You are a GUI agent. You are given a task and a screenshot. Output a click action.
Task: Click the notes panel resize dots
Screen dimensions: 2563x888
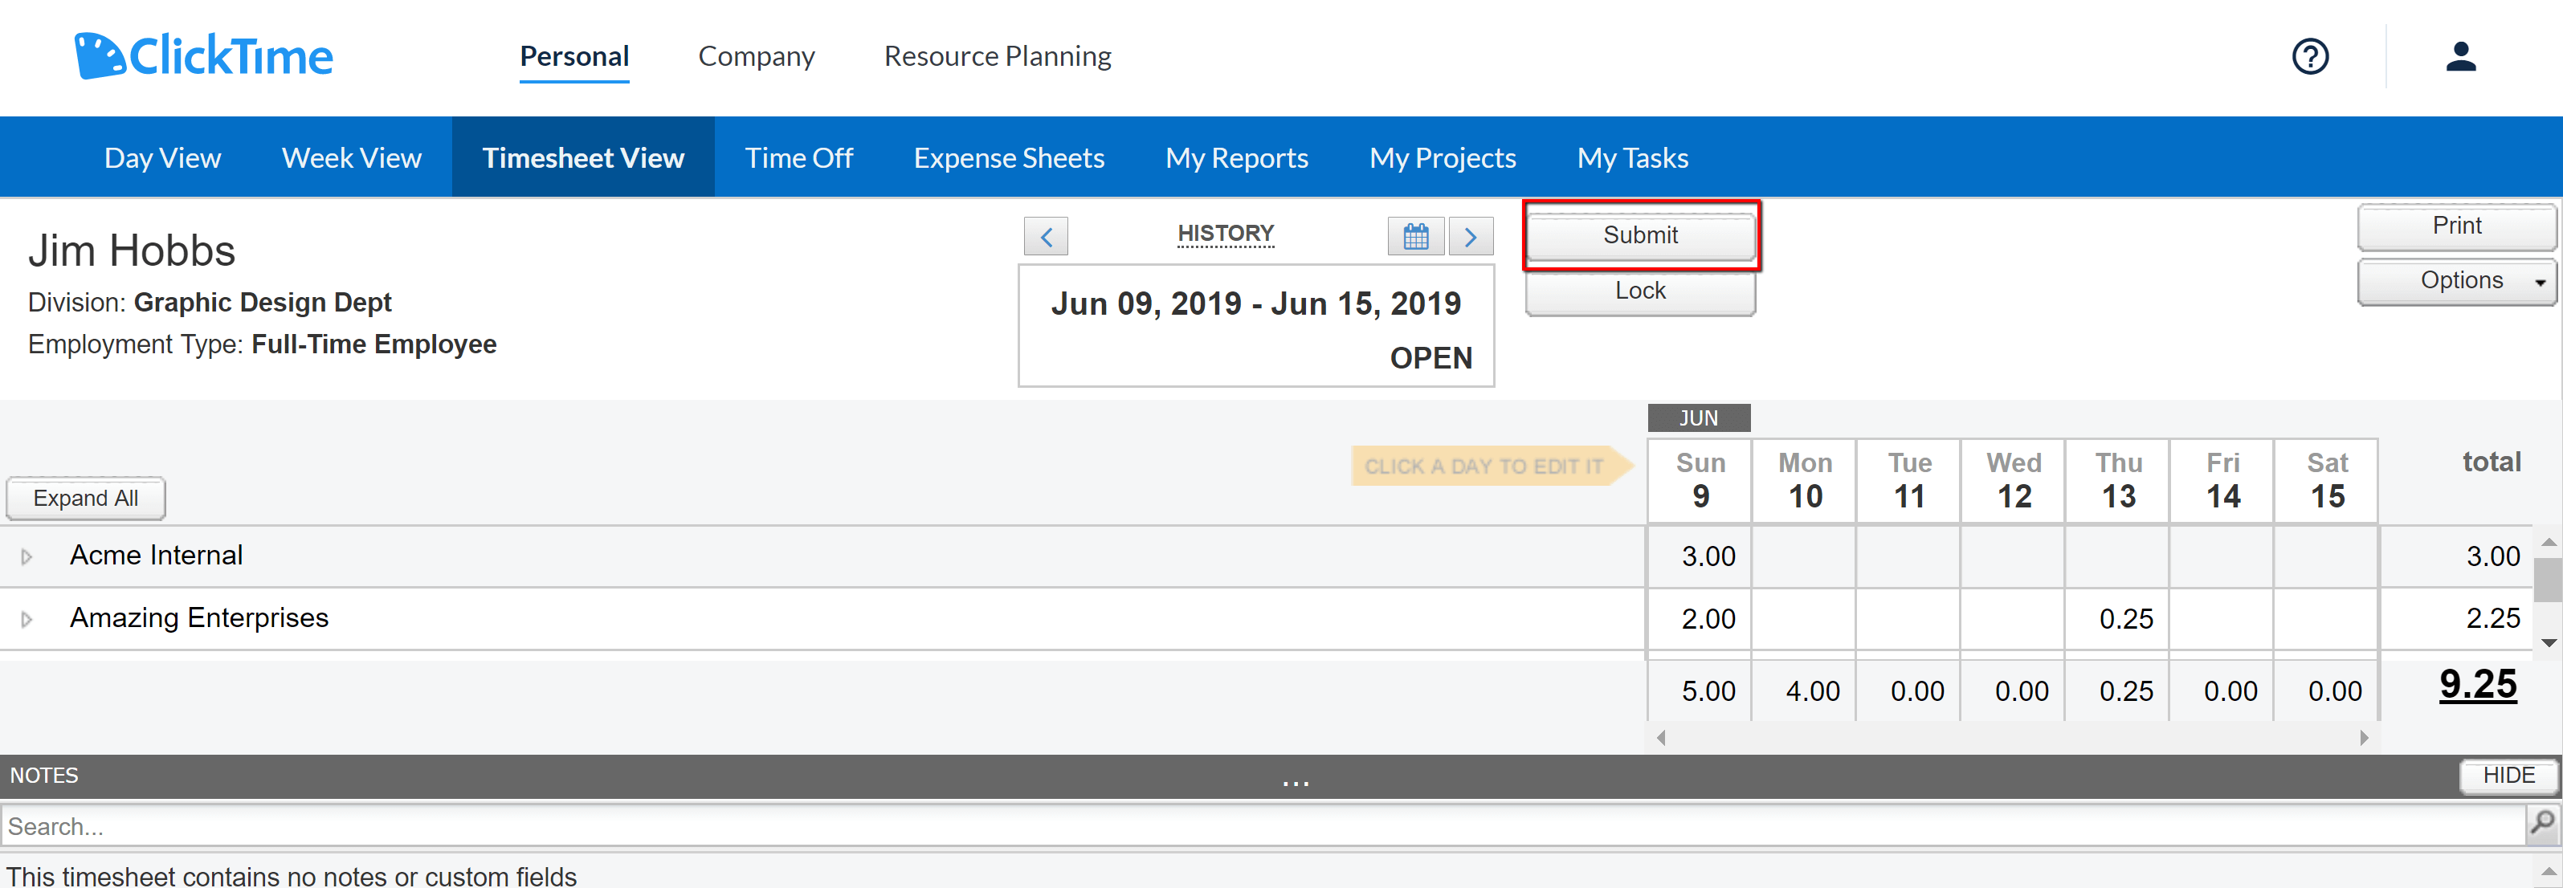[x=1296, y=783]
